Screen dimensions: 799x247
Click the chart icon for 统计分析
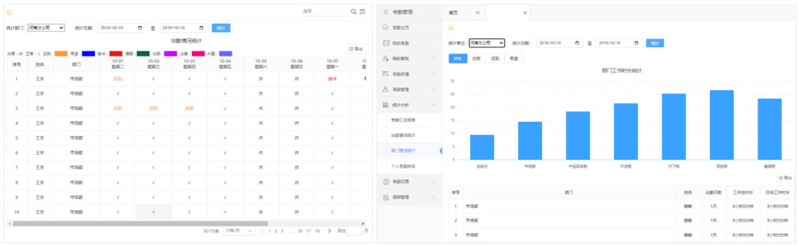[x=386, y=104]
